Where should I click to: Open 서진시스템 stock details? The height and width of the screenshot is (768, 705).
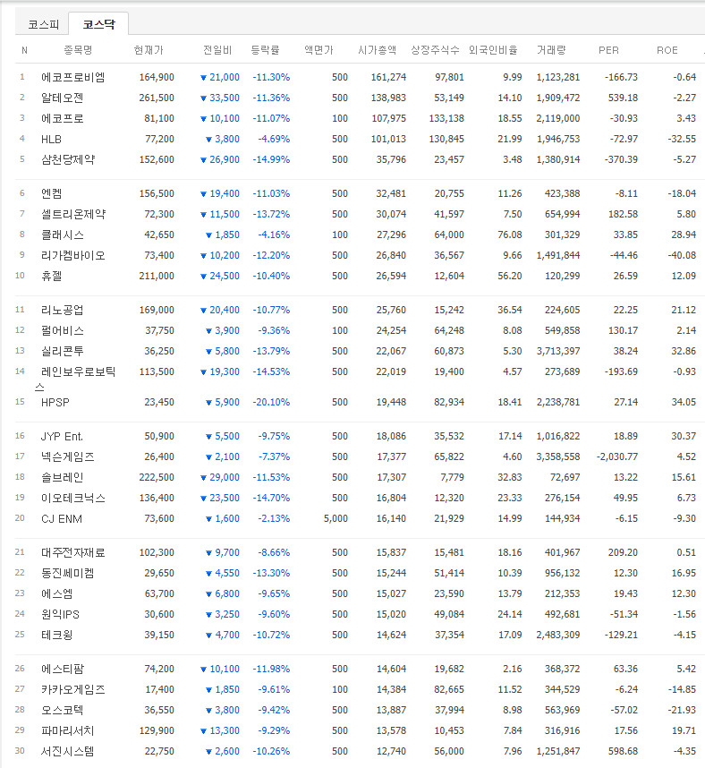pyautogui.click(x=68, y=751)
